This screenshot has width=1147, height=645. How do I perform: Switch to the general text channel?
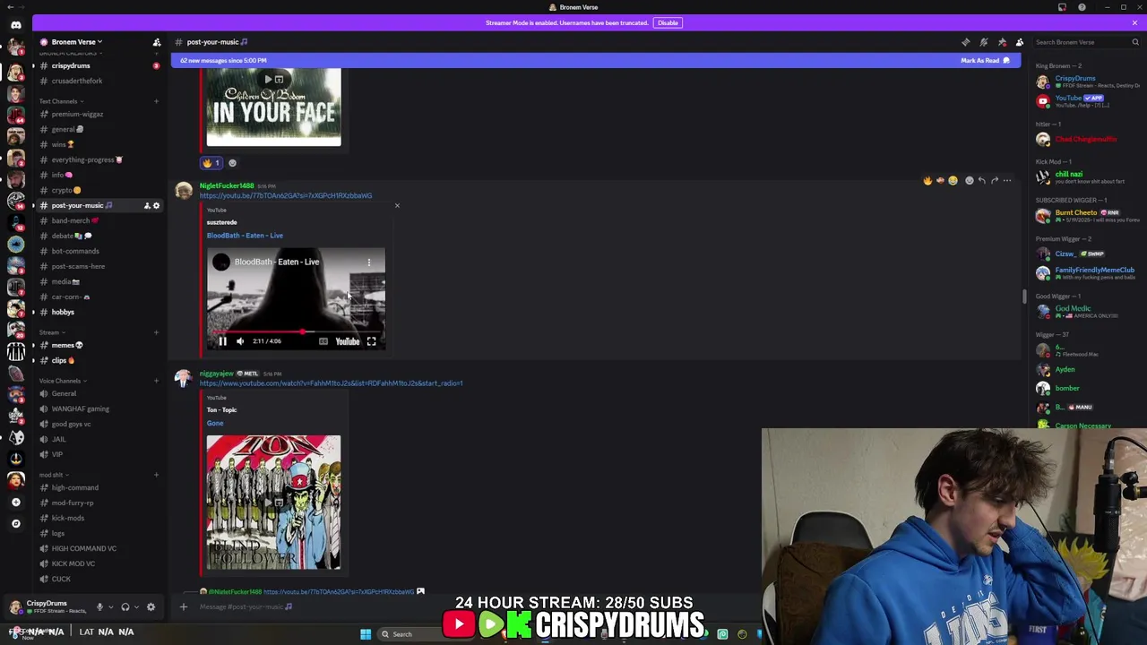point(96,130)
